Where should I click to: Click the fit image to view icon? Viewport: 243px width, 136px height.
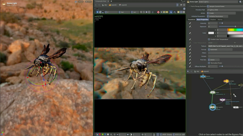click(x=149, y=12)
